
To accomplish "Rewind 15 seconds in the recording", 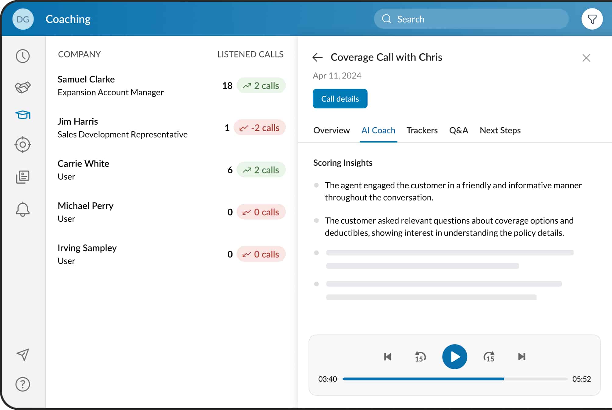I will [420, 357].
